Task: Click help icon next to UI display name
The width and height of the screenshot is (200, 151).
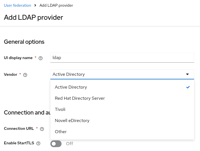Action: pyautogui.click(x=41, y=58)
